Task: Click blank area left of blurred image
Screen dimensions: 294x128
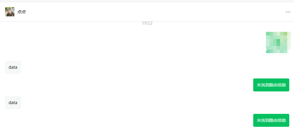Action: tap(131, 43)
